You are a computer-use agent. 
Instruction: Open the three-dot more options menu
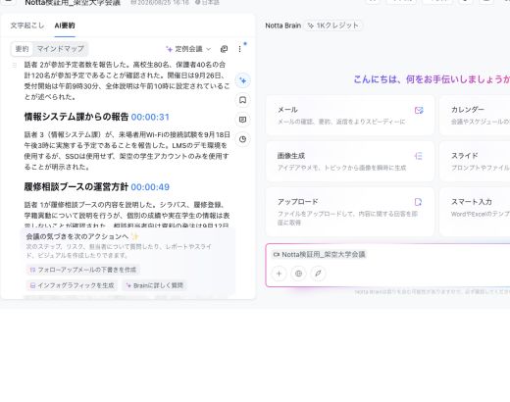click(x=240, y=49)
